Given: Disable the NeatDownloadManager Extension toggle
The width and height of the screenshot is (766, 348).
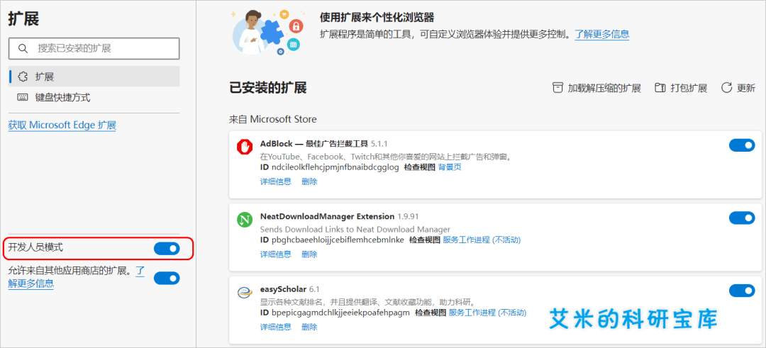Looking at the screenshot, I should [x=742, y=218].
